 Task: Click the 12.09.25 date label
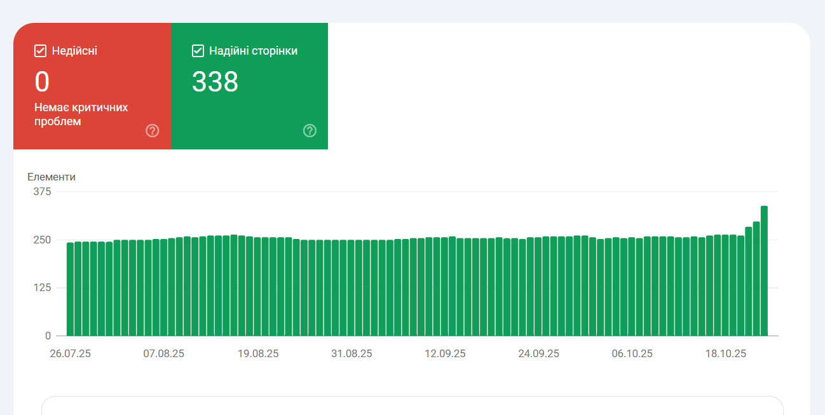click(445, 354)
